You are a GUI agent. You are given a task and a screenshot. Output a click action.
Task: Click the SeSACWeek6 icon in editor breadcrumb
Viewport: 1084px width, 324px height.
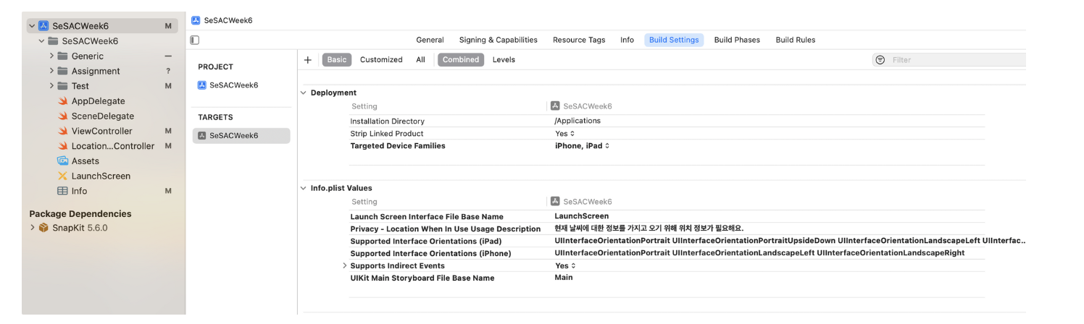pyautogui.click(x=196, y=20)
